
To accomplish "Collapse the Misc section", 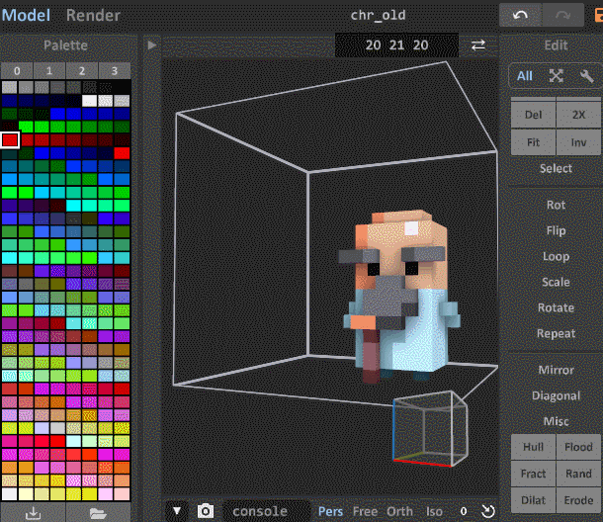I will pyautogui.click(x=556, y=421).
